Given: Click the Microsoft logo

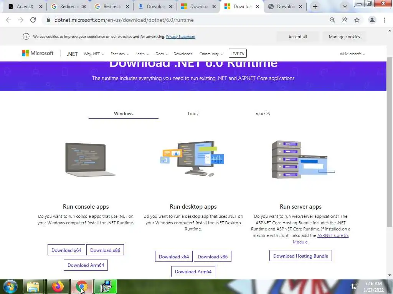Looking at the screenshot, I should coord(38,53).
